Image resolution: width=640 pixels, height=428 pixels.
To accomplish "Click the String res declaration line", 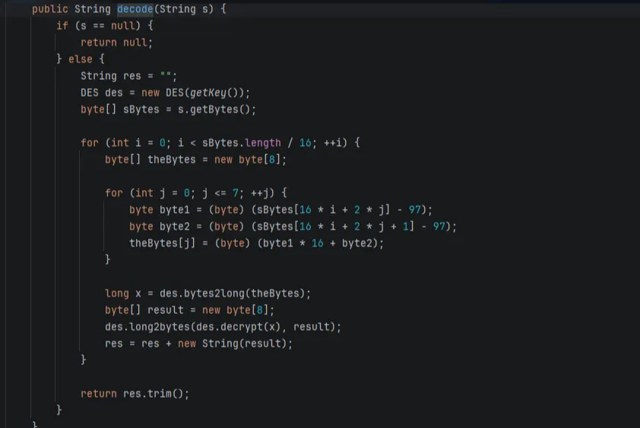I will coord(128,76).
